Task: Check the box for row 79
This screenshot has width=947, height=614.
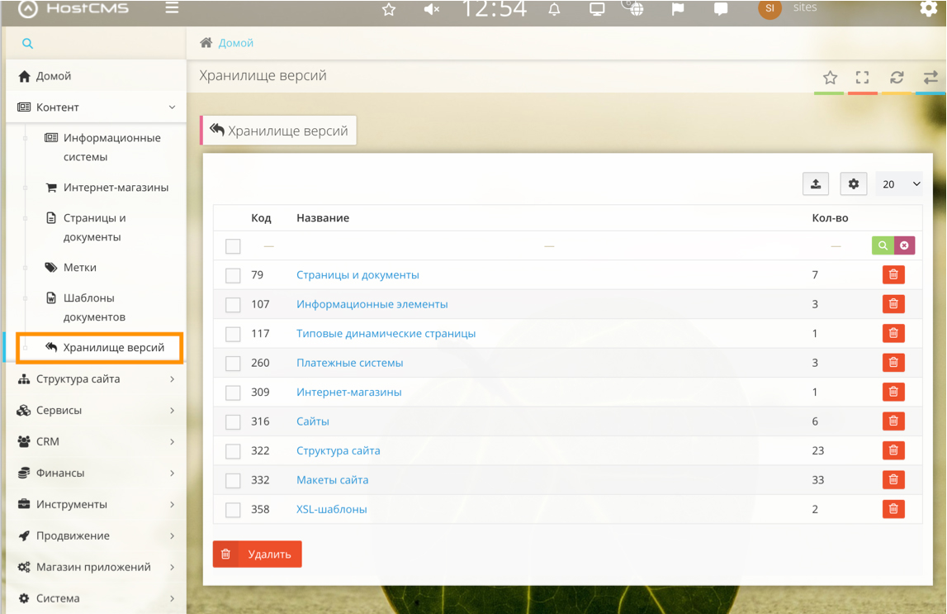Action: (x=233, y=275)
